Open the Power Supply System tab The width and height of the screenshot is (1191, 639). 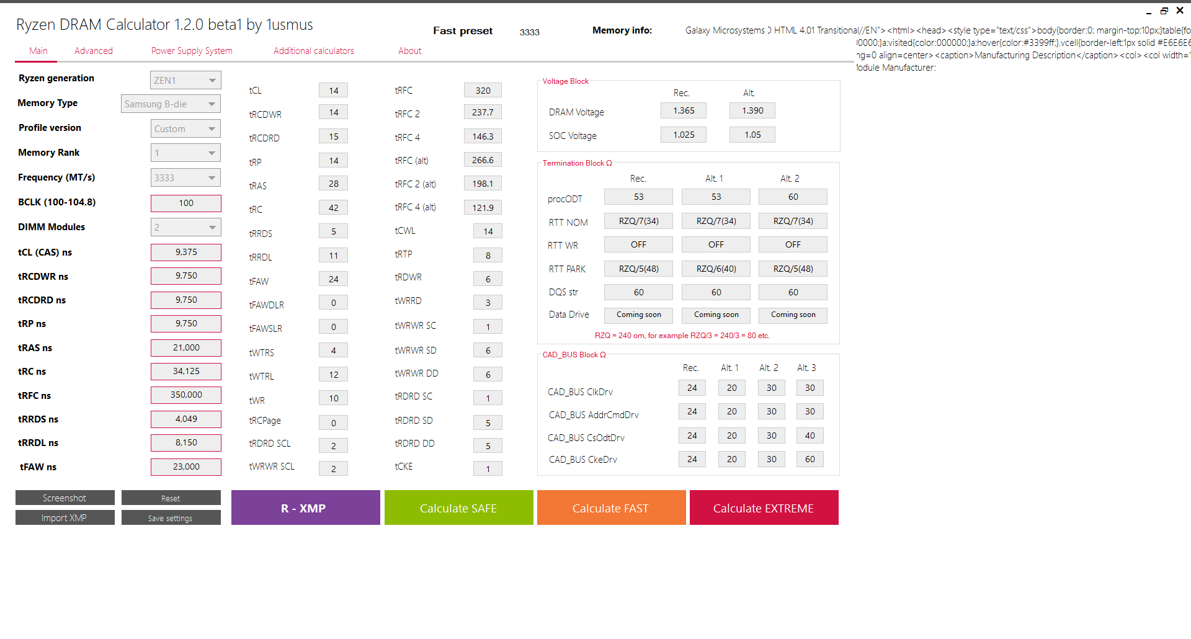(192, 51)
